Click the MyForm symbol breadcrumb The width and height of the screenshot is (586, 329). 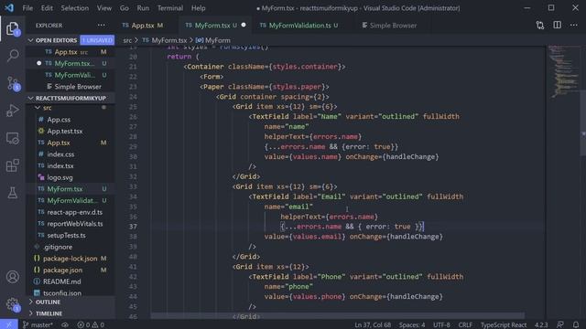[213, 40]
